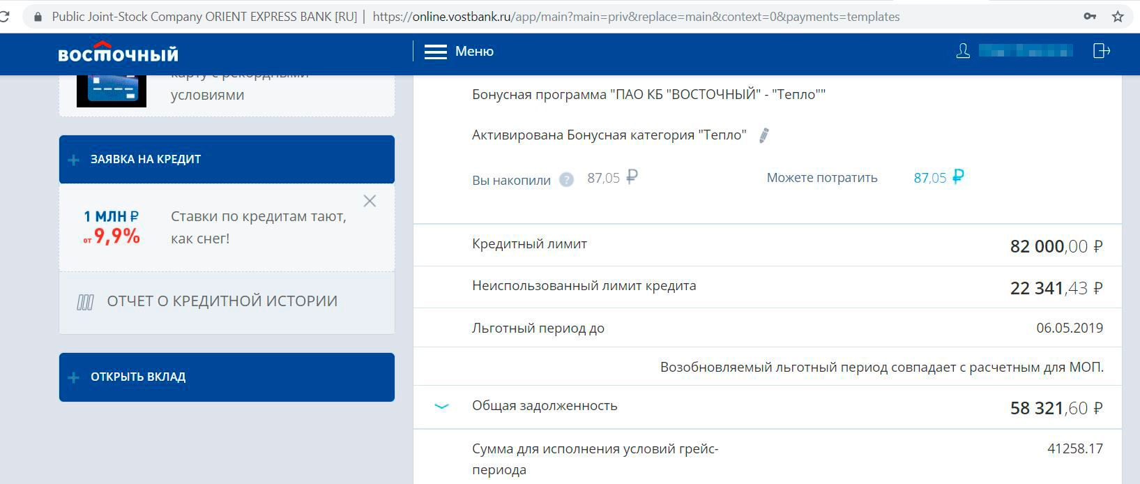Viewport: 1140px width, 484px height.
Task: Click the credit history report icon
Action: click(85, 302)
